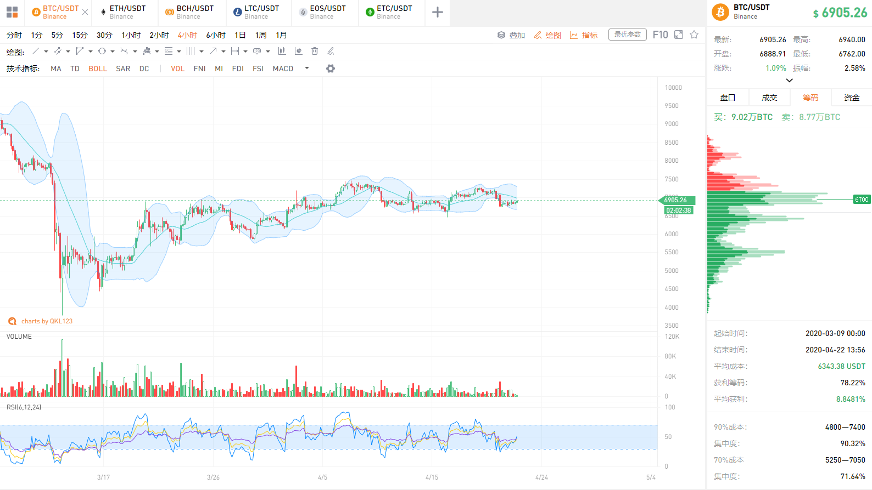
Task: Expand the arrow tool dropdown arrow
Action: coord(223,52)
